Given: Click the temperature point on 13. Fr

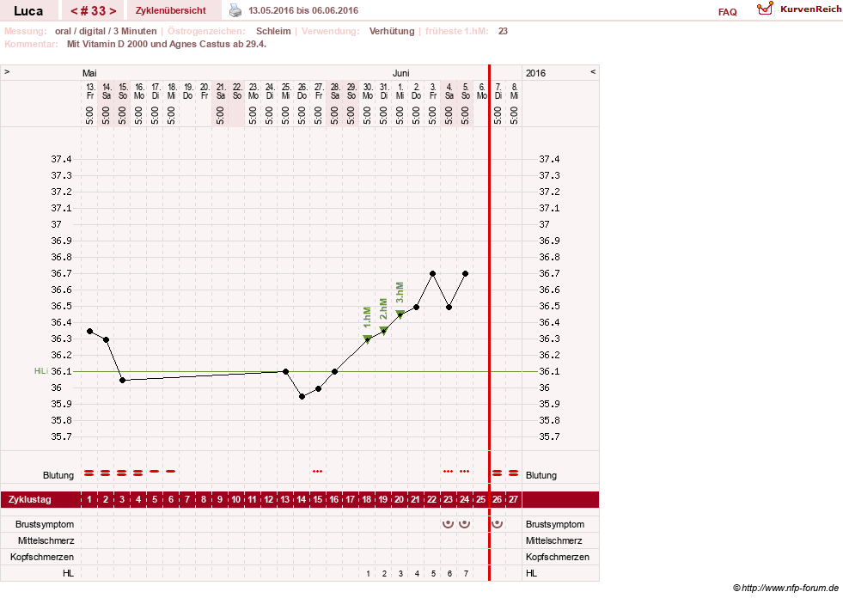Looking at the screenshot, I should pyautogui.click(x=89, y=332).
